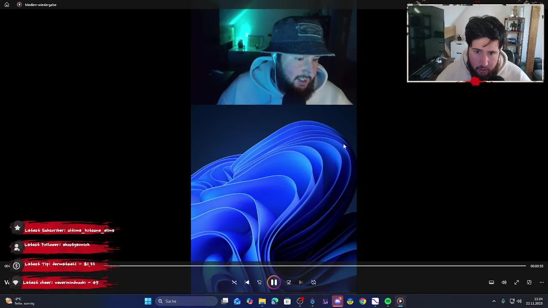Viewport: 548px width, 308px height.
Task: Open Google Chrome from taskbar
Action: tap(363, 301)
